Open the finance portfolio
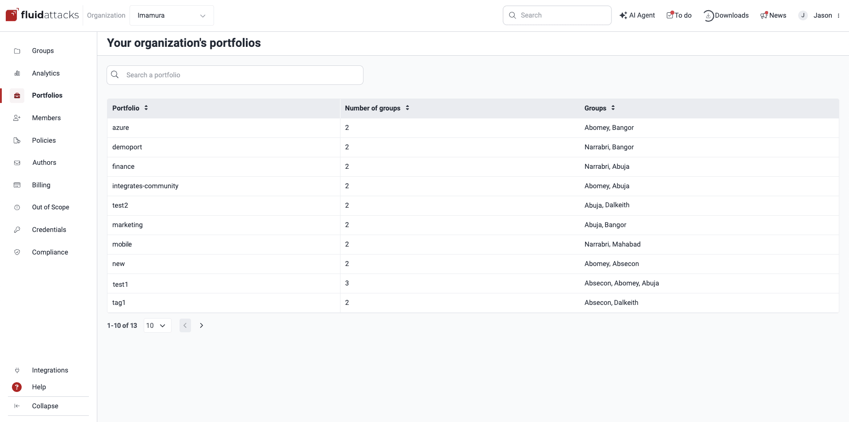The height and width of the screenshot is (422, 849). (x=123, y=167)
